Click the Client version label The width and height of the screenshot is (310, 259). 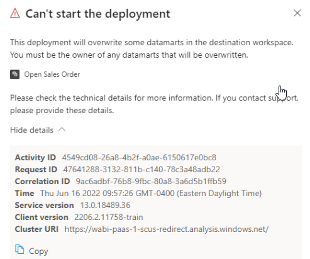point(42,218)
